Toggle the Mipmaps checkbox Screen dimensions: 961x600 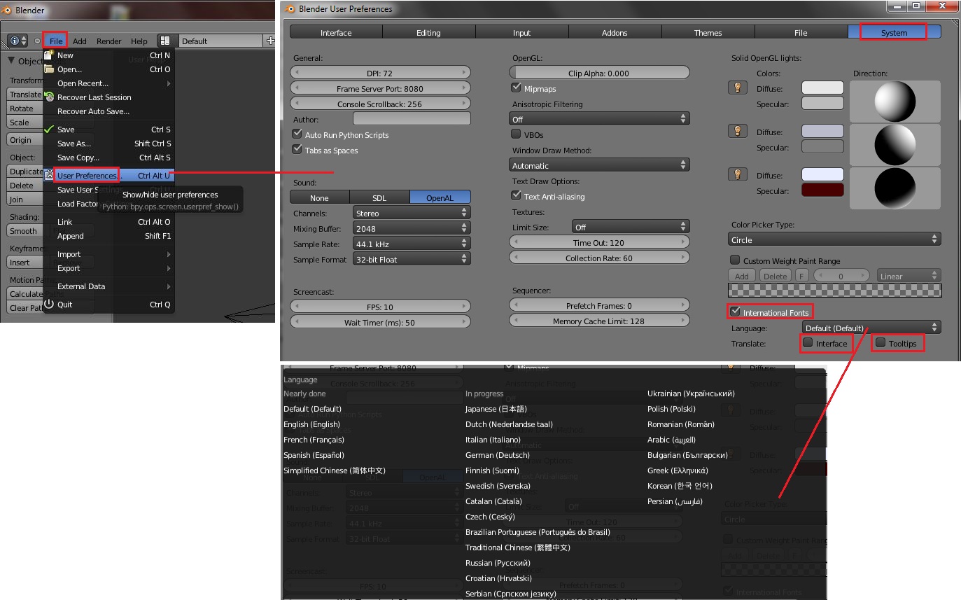click(517, 88)
